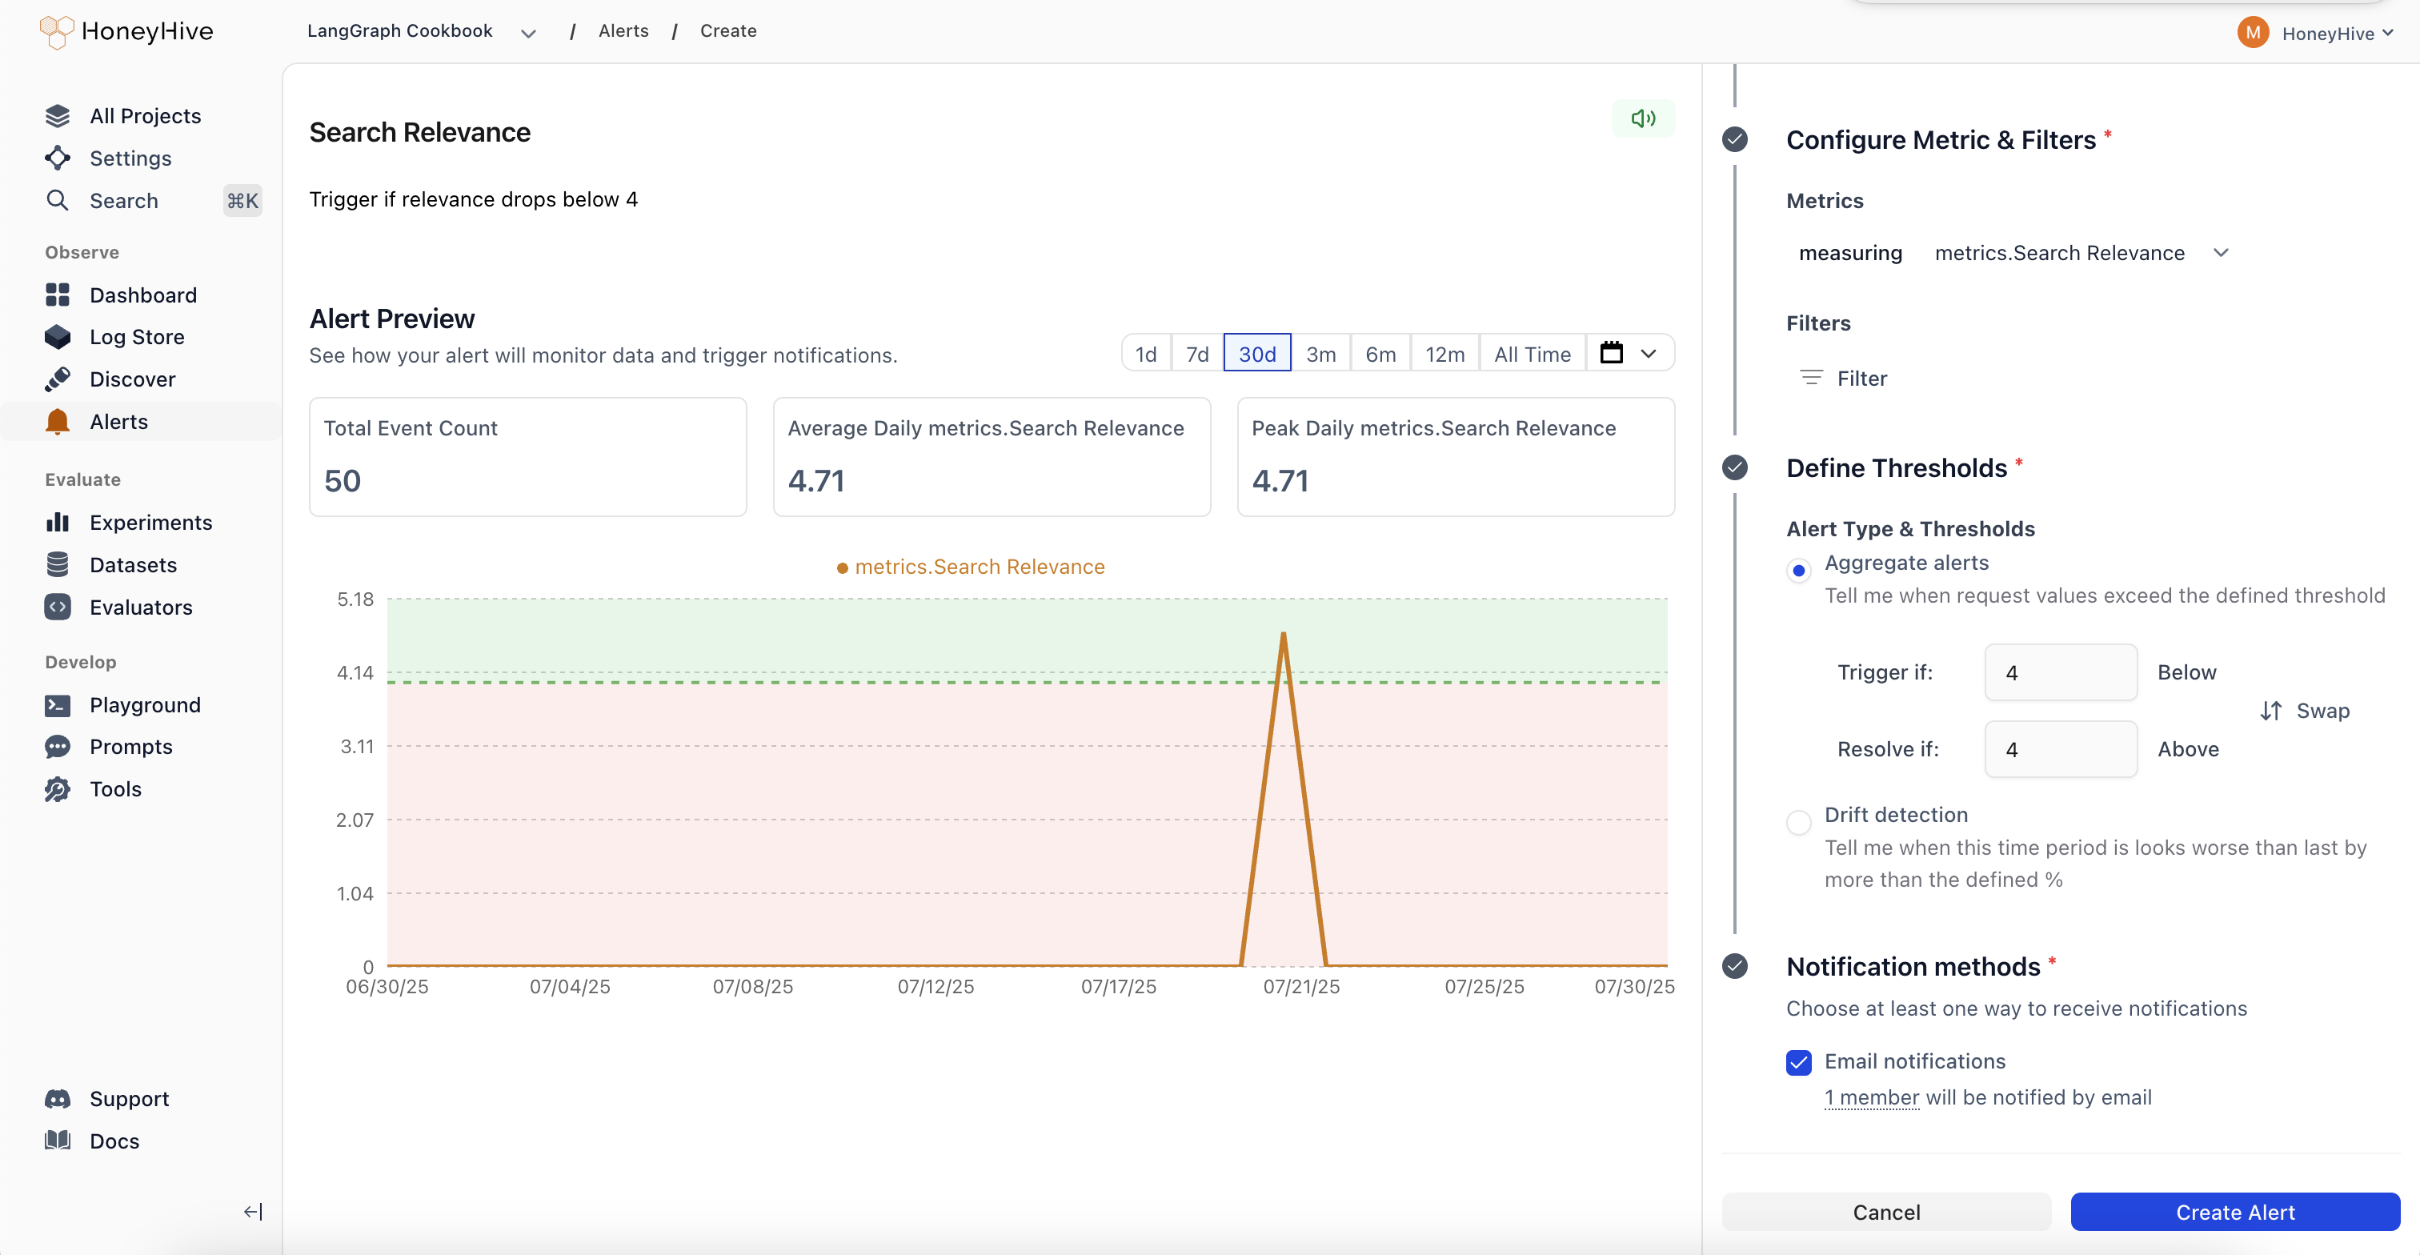This screenshot has height=1255, width=2420.
Task: Add a filter with Filter icon
Action: (x=1810, y=378)
